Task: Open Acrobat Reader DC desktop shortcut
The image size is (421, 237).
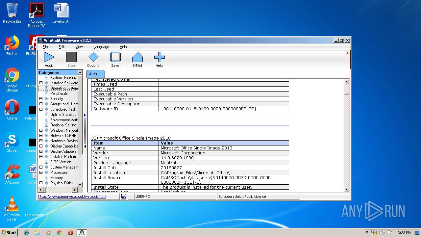Action: click(x=37, y=15)
